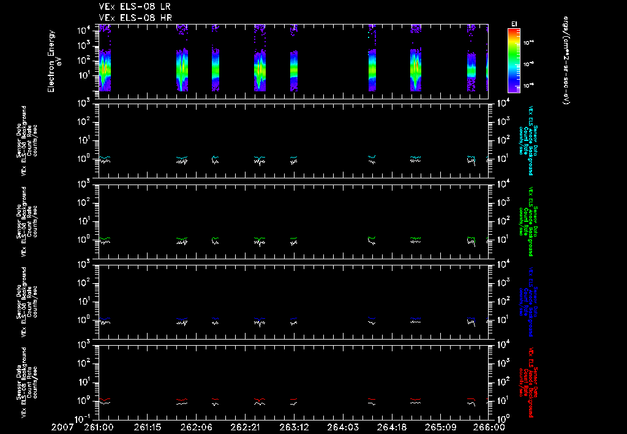Click the year label '2007'
Screen dimensions: 627x434
click(x=62, y=427)
